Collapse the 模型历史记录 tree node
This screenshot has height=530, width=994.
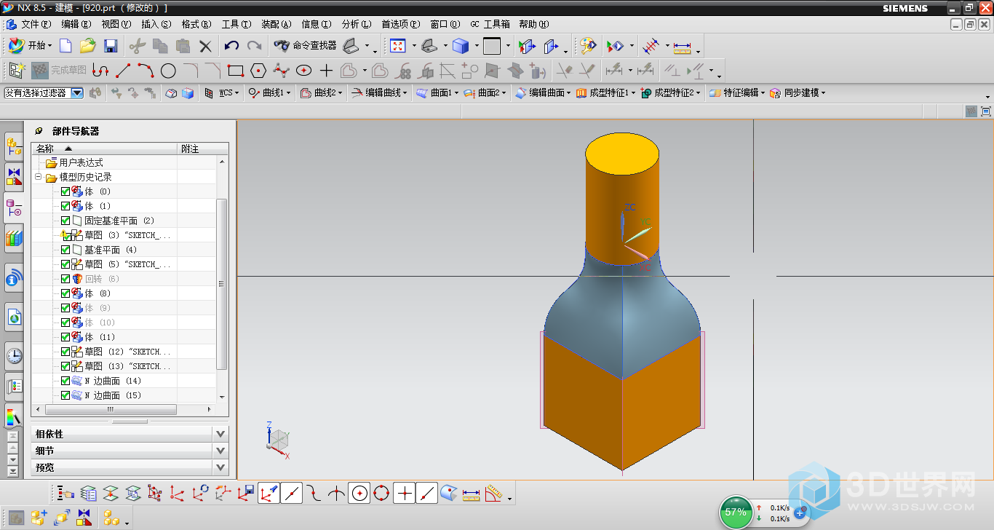pos(39,177)
